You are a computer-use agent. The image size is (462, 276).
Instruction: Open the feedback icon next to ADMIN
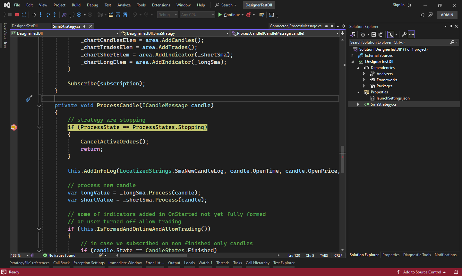point(431,15)
